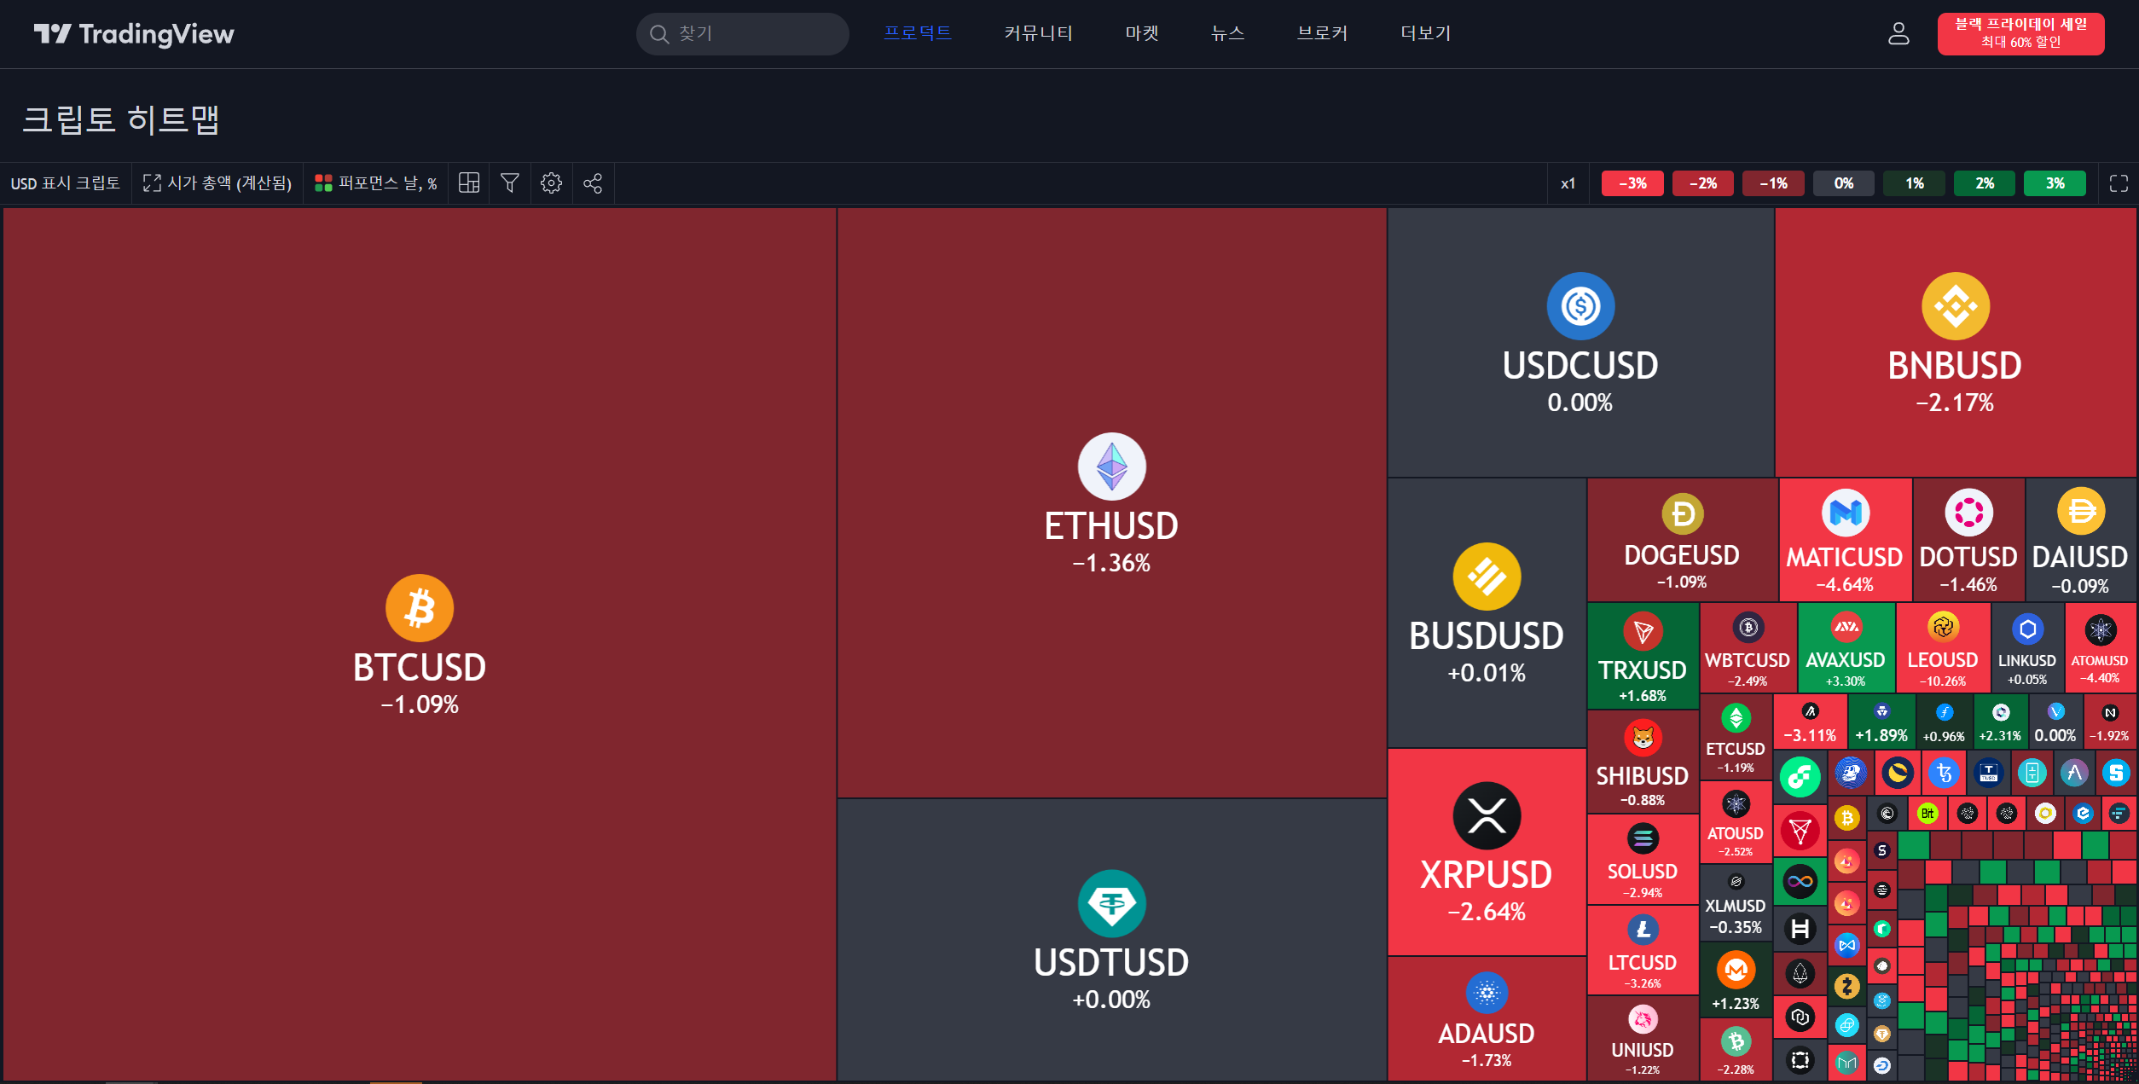Select the 2% color legend swatch
This screenshot has height=1084, width=2139.
(x=1985, y=183)
